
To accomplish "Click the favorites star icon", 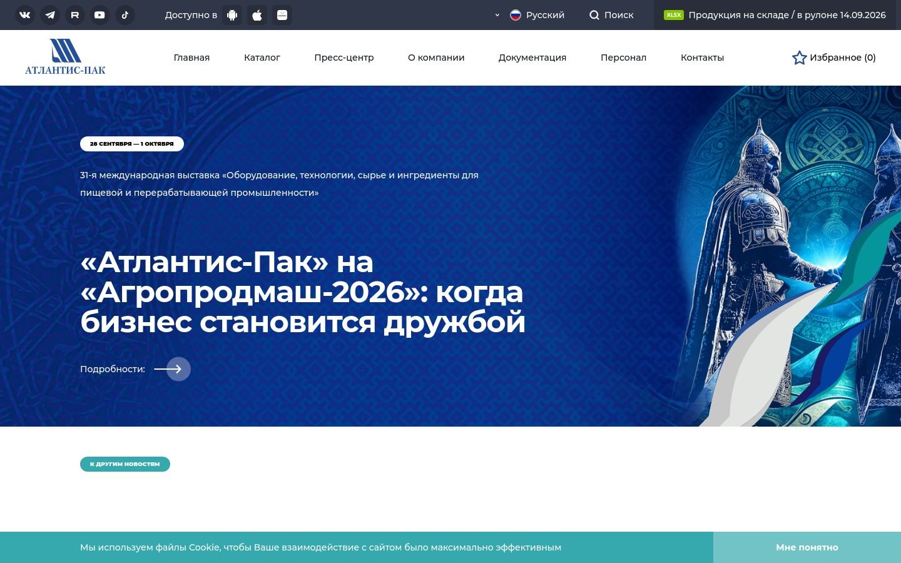I will [x=800, y=58].
